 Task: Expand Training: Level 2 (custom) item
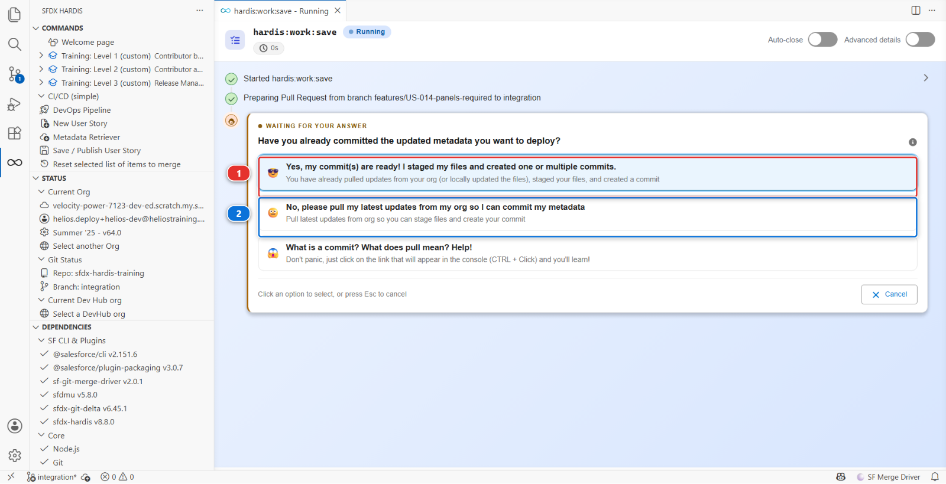point(41,69)
